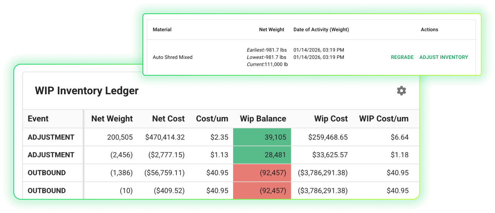Select first ADJUSTMENT event row
This screenshot has width=495, height=213.
[x=51, y=137]
